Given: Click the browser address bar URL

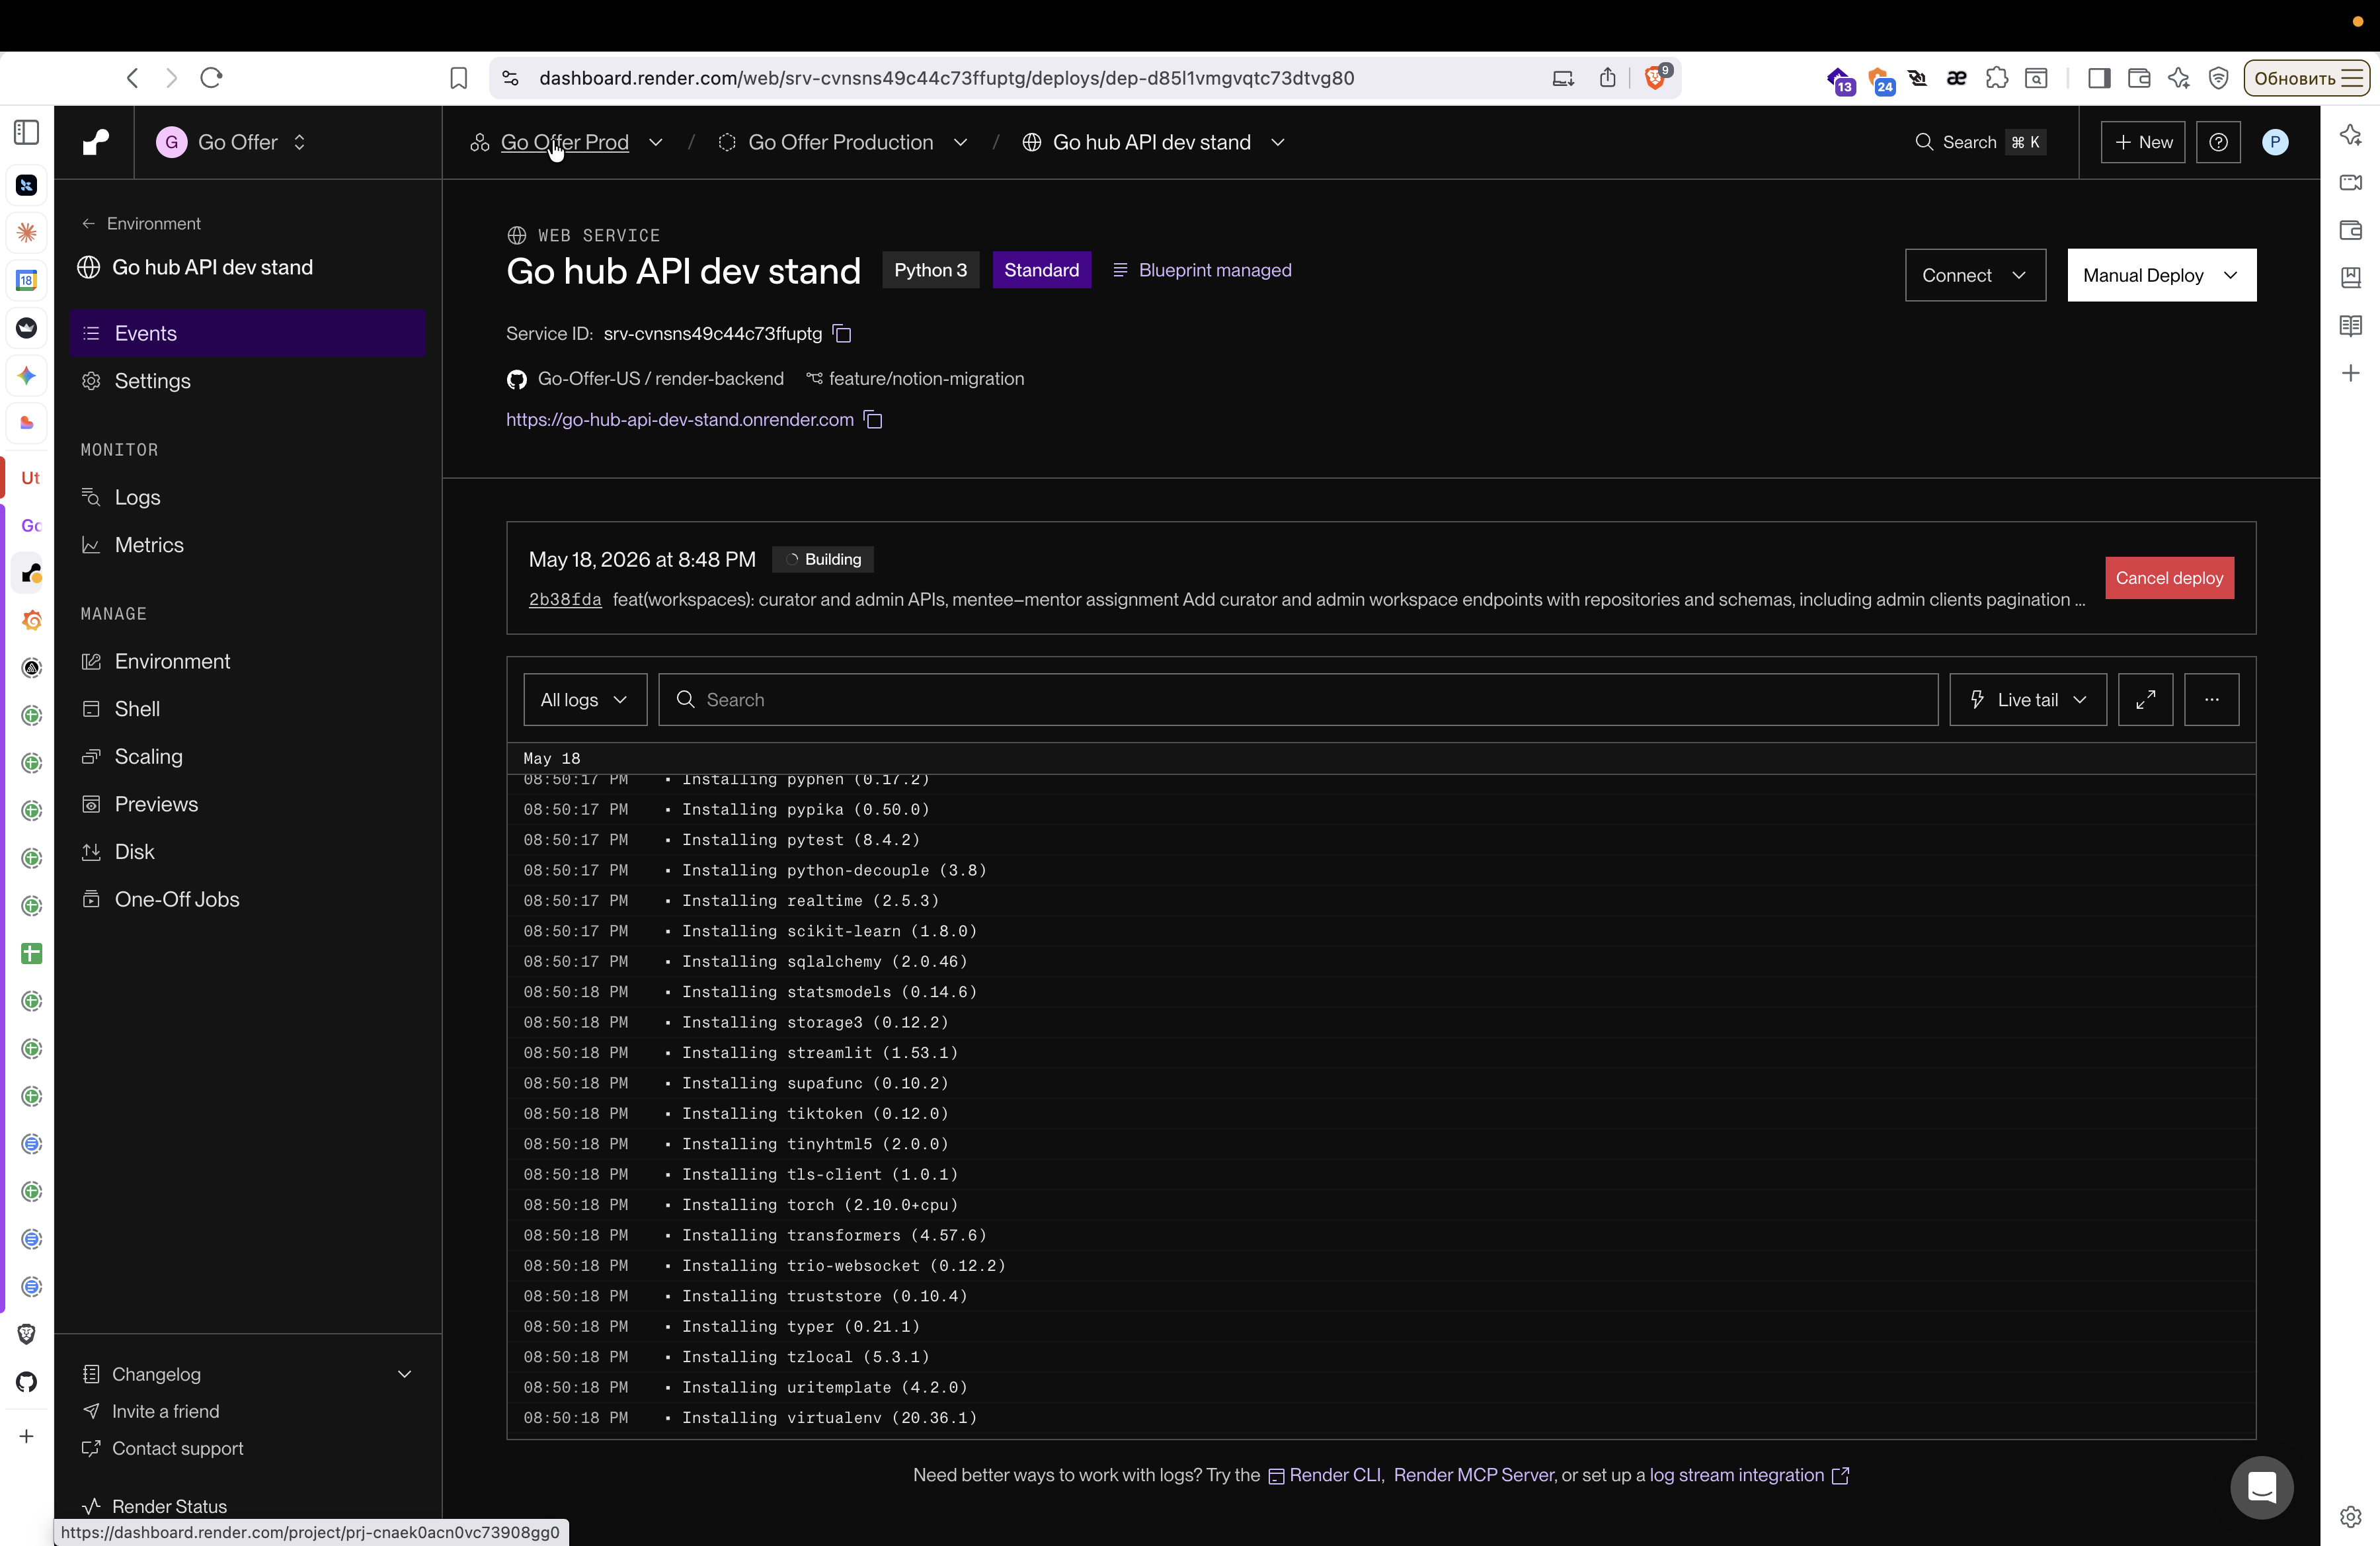Looking at the screenshot, I should tap(947, 78).
